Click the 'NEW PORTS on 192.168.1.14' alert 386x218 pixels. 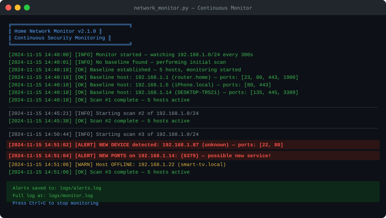[x=193, y=156]
